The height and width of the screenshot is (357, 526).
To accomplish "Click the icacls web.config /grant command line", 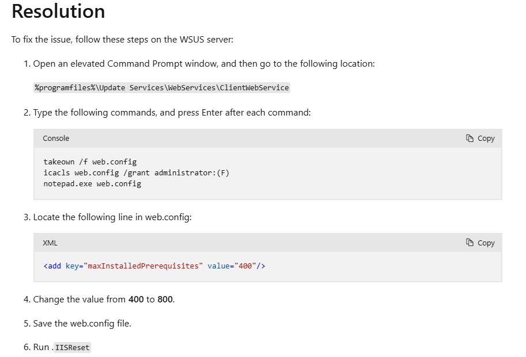I will 136,173.
